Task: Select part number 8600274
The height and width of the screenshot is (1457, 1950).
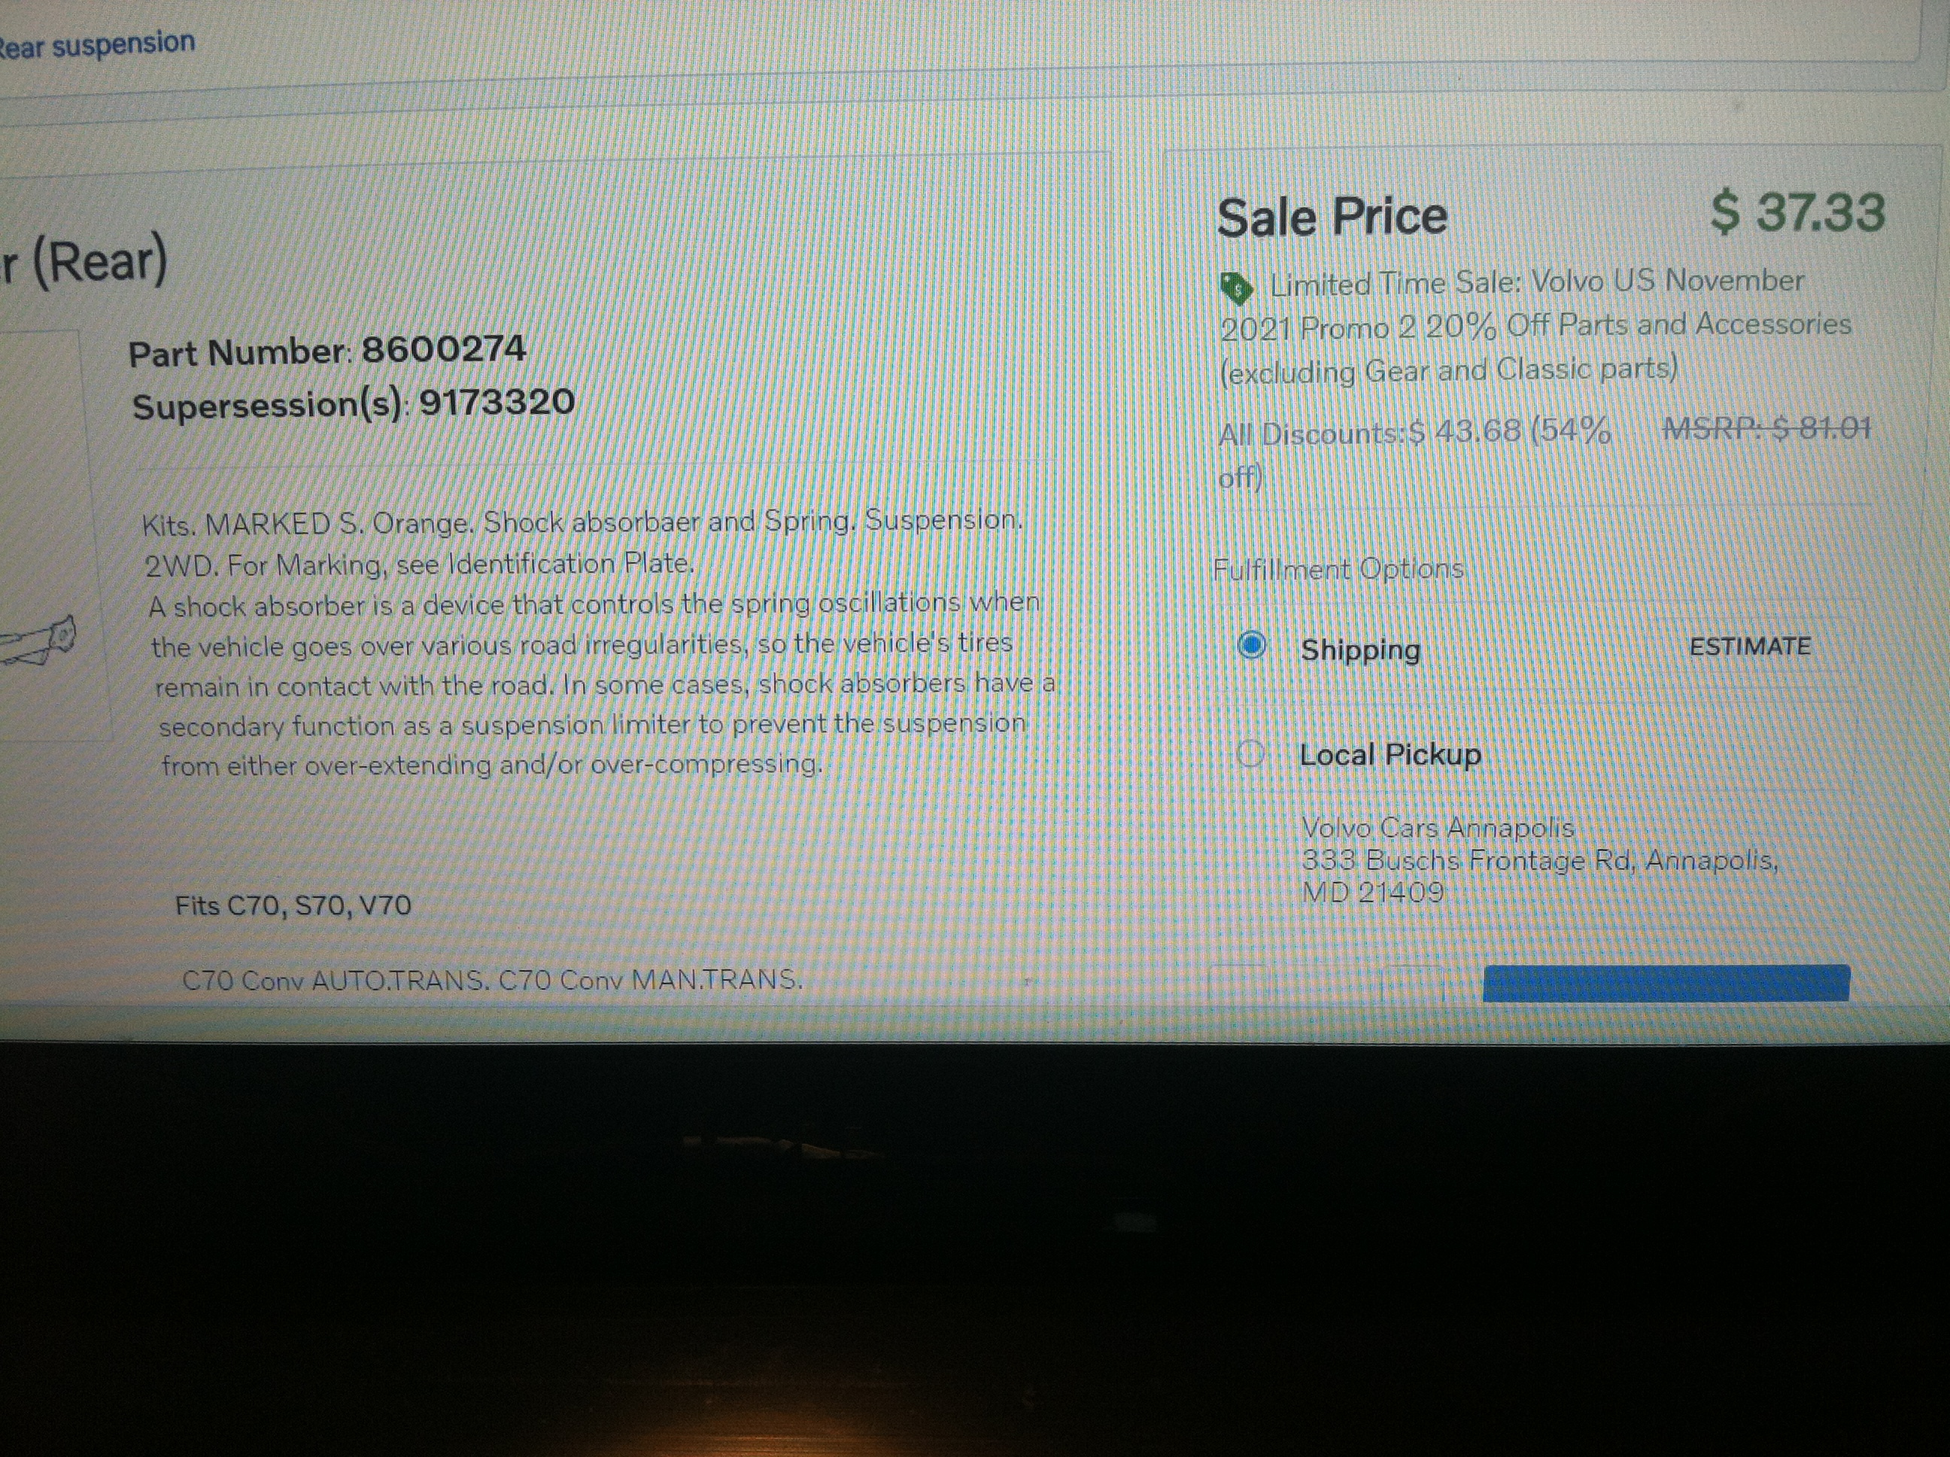Action: (x=443, y=349)
